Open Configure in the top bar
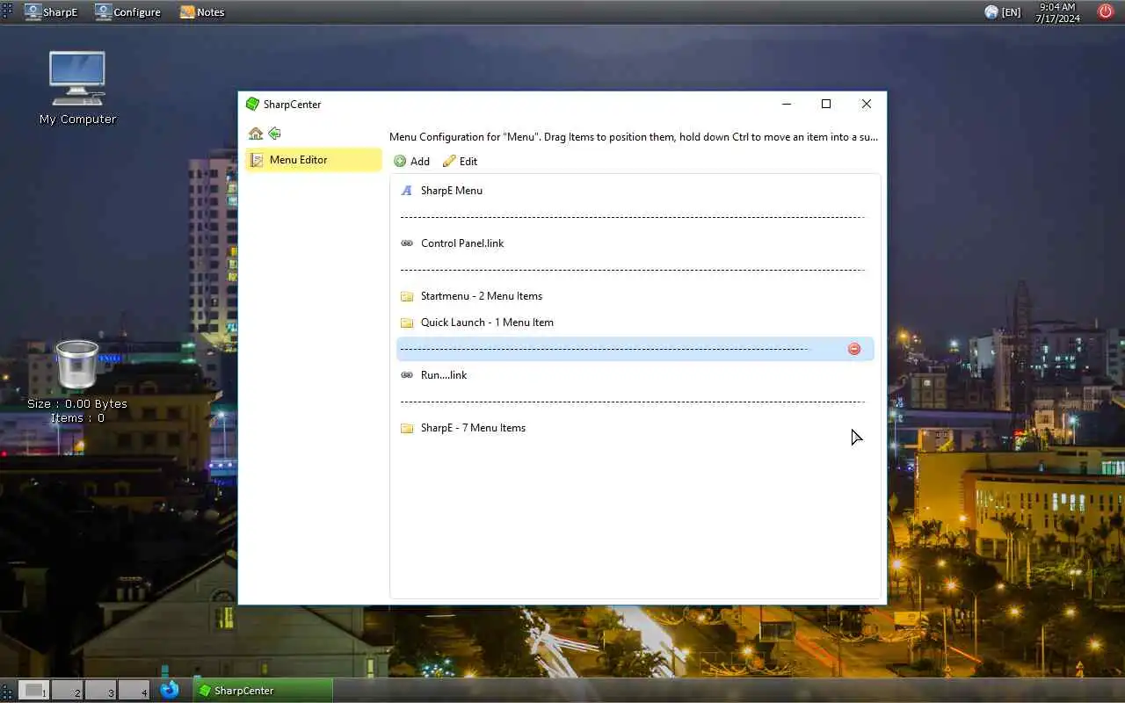This screenshot has height=703, width=1125. pyautogui.click(x=128, y=12)
